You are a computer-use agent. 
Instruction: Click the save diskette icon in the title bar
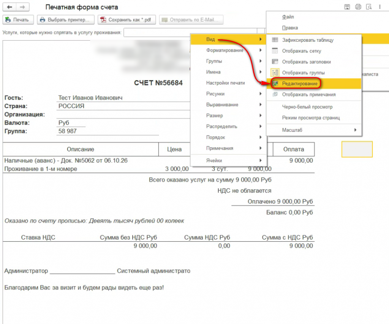pos(347,7)
